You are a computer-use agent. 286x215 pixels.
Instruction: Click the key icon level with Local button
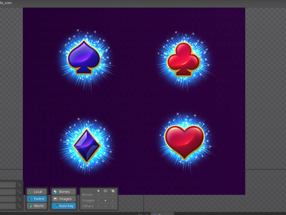[x=19, y=192]
